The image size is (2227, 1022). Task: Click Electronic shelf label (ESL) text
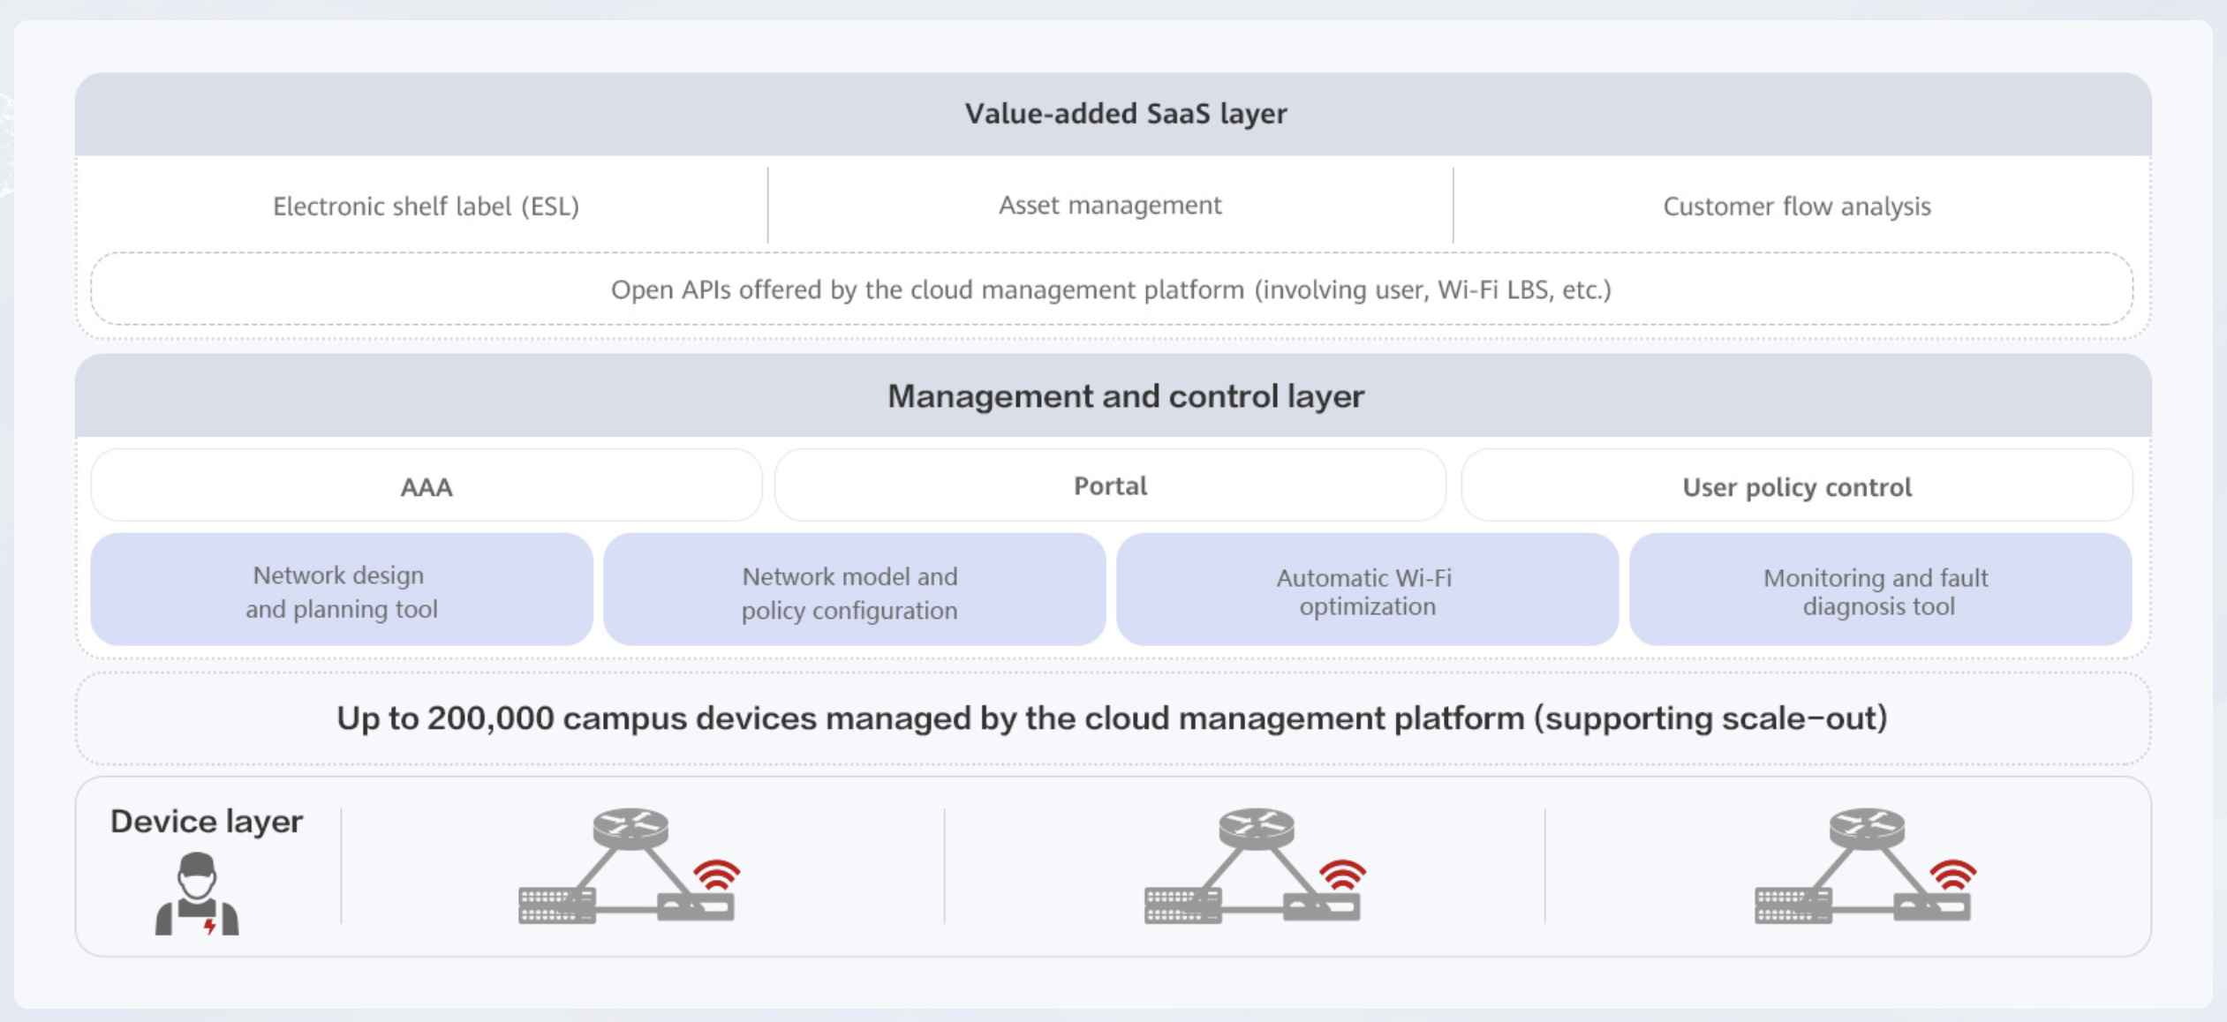pos(426,206)
